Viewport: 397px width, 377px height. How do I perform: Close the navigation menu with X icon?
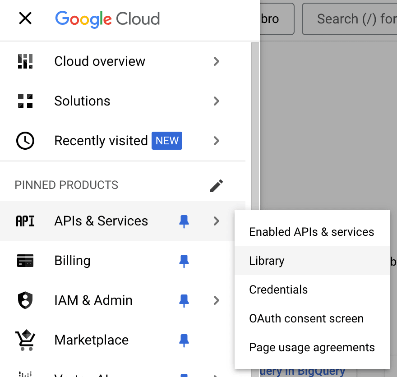pos(25,18)
